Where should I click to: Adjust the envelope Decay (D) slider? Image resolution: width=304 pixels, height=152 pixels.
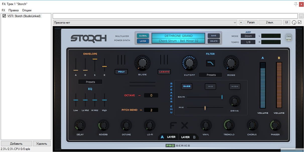click(85, 70)
